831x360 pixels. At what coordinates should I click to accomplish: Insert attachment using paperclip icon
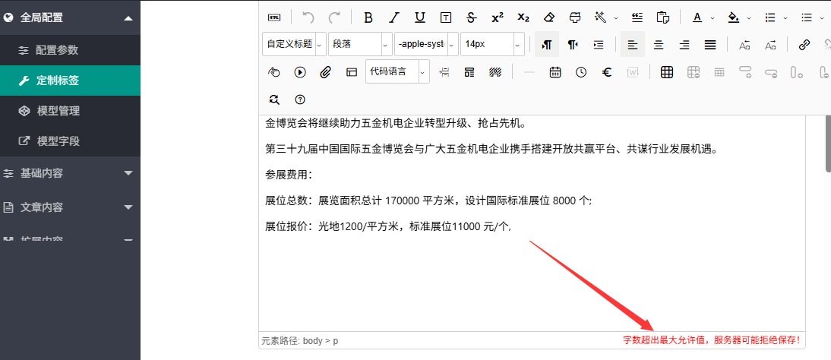pyautogui.click(x=325, y=72)
